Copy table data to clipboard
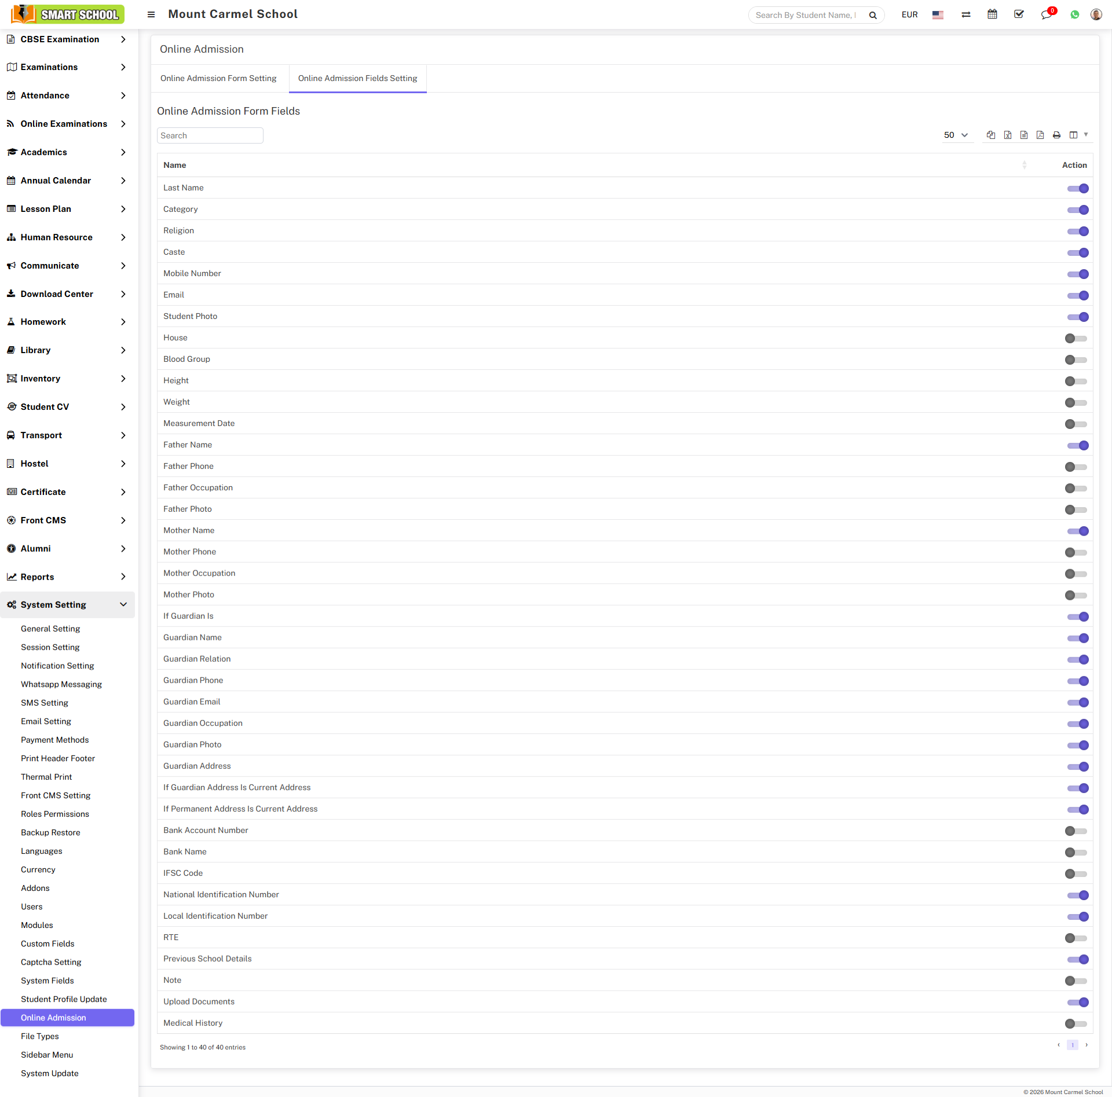1112x1097 pixels. click(991, 135)
